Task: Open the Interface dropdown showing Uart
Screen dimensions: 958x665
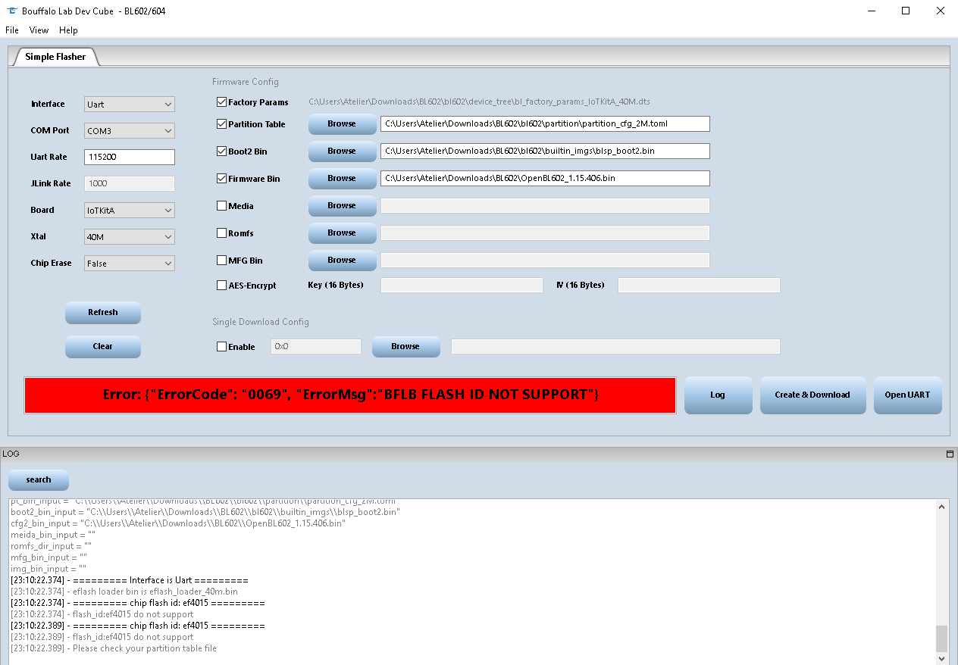Action: (x=130, y=105)
